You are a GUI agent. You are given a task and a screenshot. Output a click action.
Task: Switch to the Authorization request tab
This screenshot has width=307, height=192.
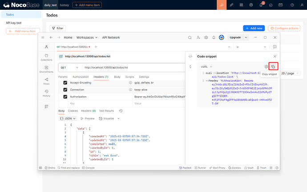[81, 77]
